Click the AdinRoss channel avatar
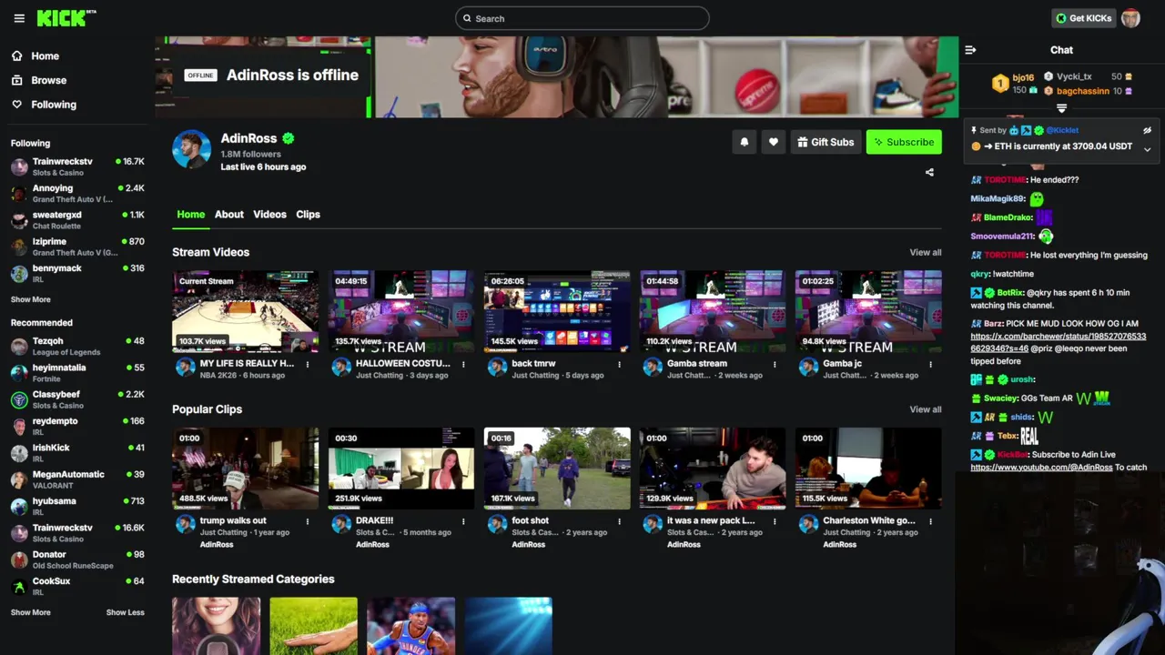Image resolution: width=1165 pixels, height=655 pixels. [192, 148]
